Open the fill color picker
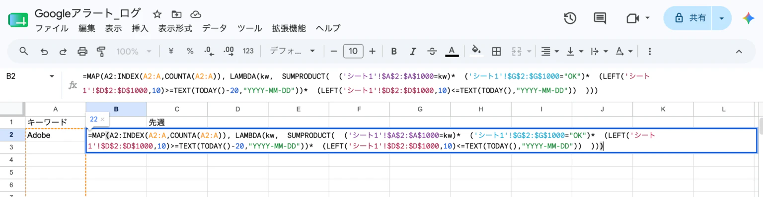This screenshot has width=763, height=197. [x=476, y=51]
